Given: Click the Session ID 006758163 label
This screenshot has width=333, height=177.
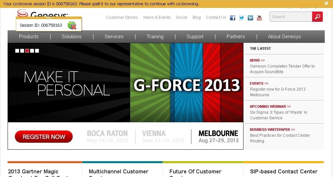Looking at the screenshot, I should pyautogui.click(x=41, y=25).
